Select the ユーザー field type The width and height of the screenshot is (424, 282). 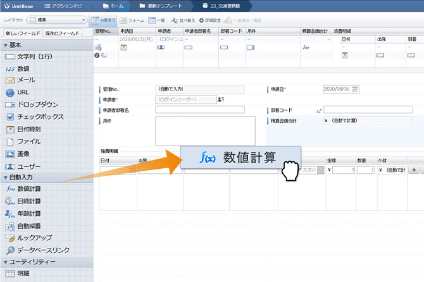[x=23, y=166]
